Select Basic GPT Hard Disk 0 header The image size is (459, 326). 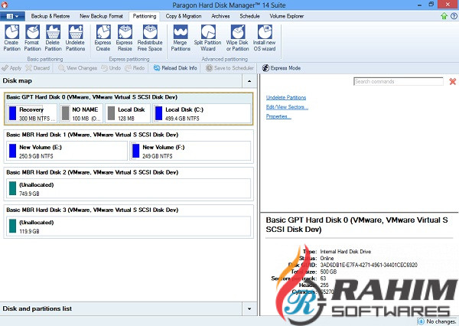[x=92, y=97]
